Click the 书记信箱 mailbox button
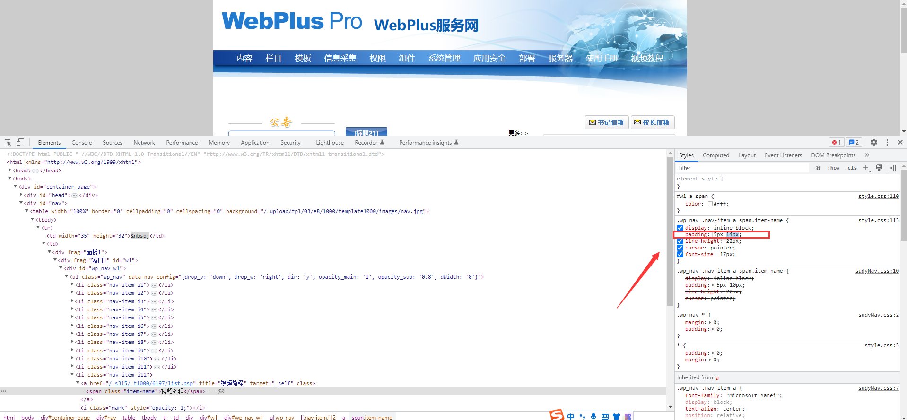This screenshot has width=907, height=420. click(x=606, y=122)
